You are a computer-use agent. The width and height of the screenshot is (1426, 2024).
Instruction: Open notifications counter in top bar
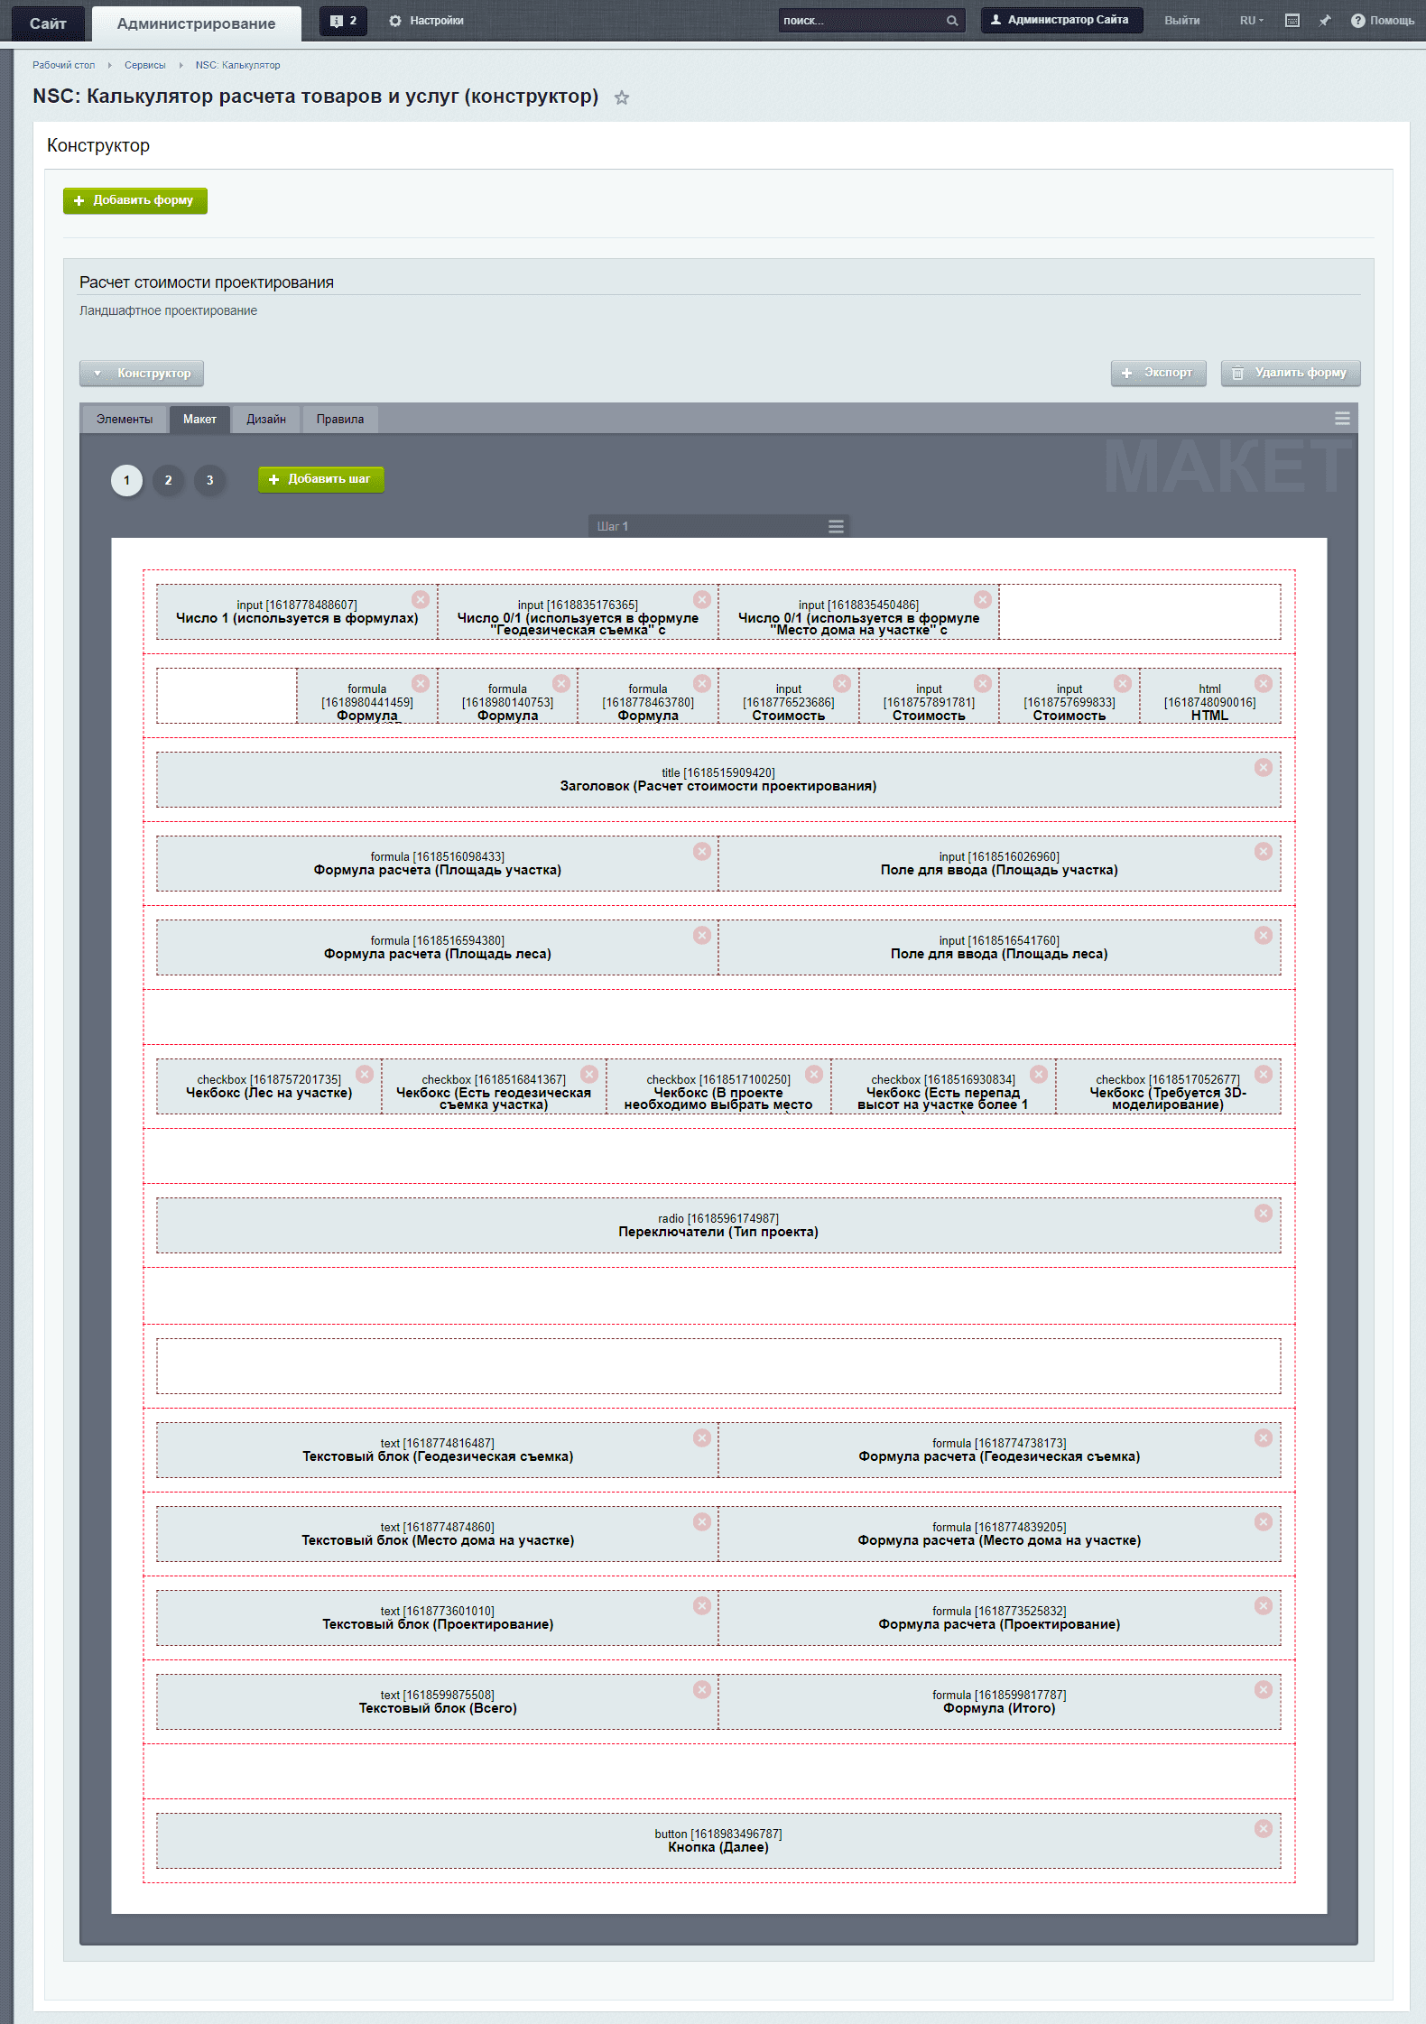coord(343,21)
